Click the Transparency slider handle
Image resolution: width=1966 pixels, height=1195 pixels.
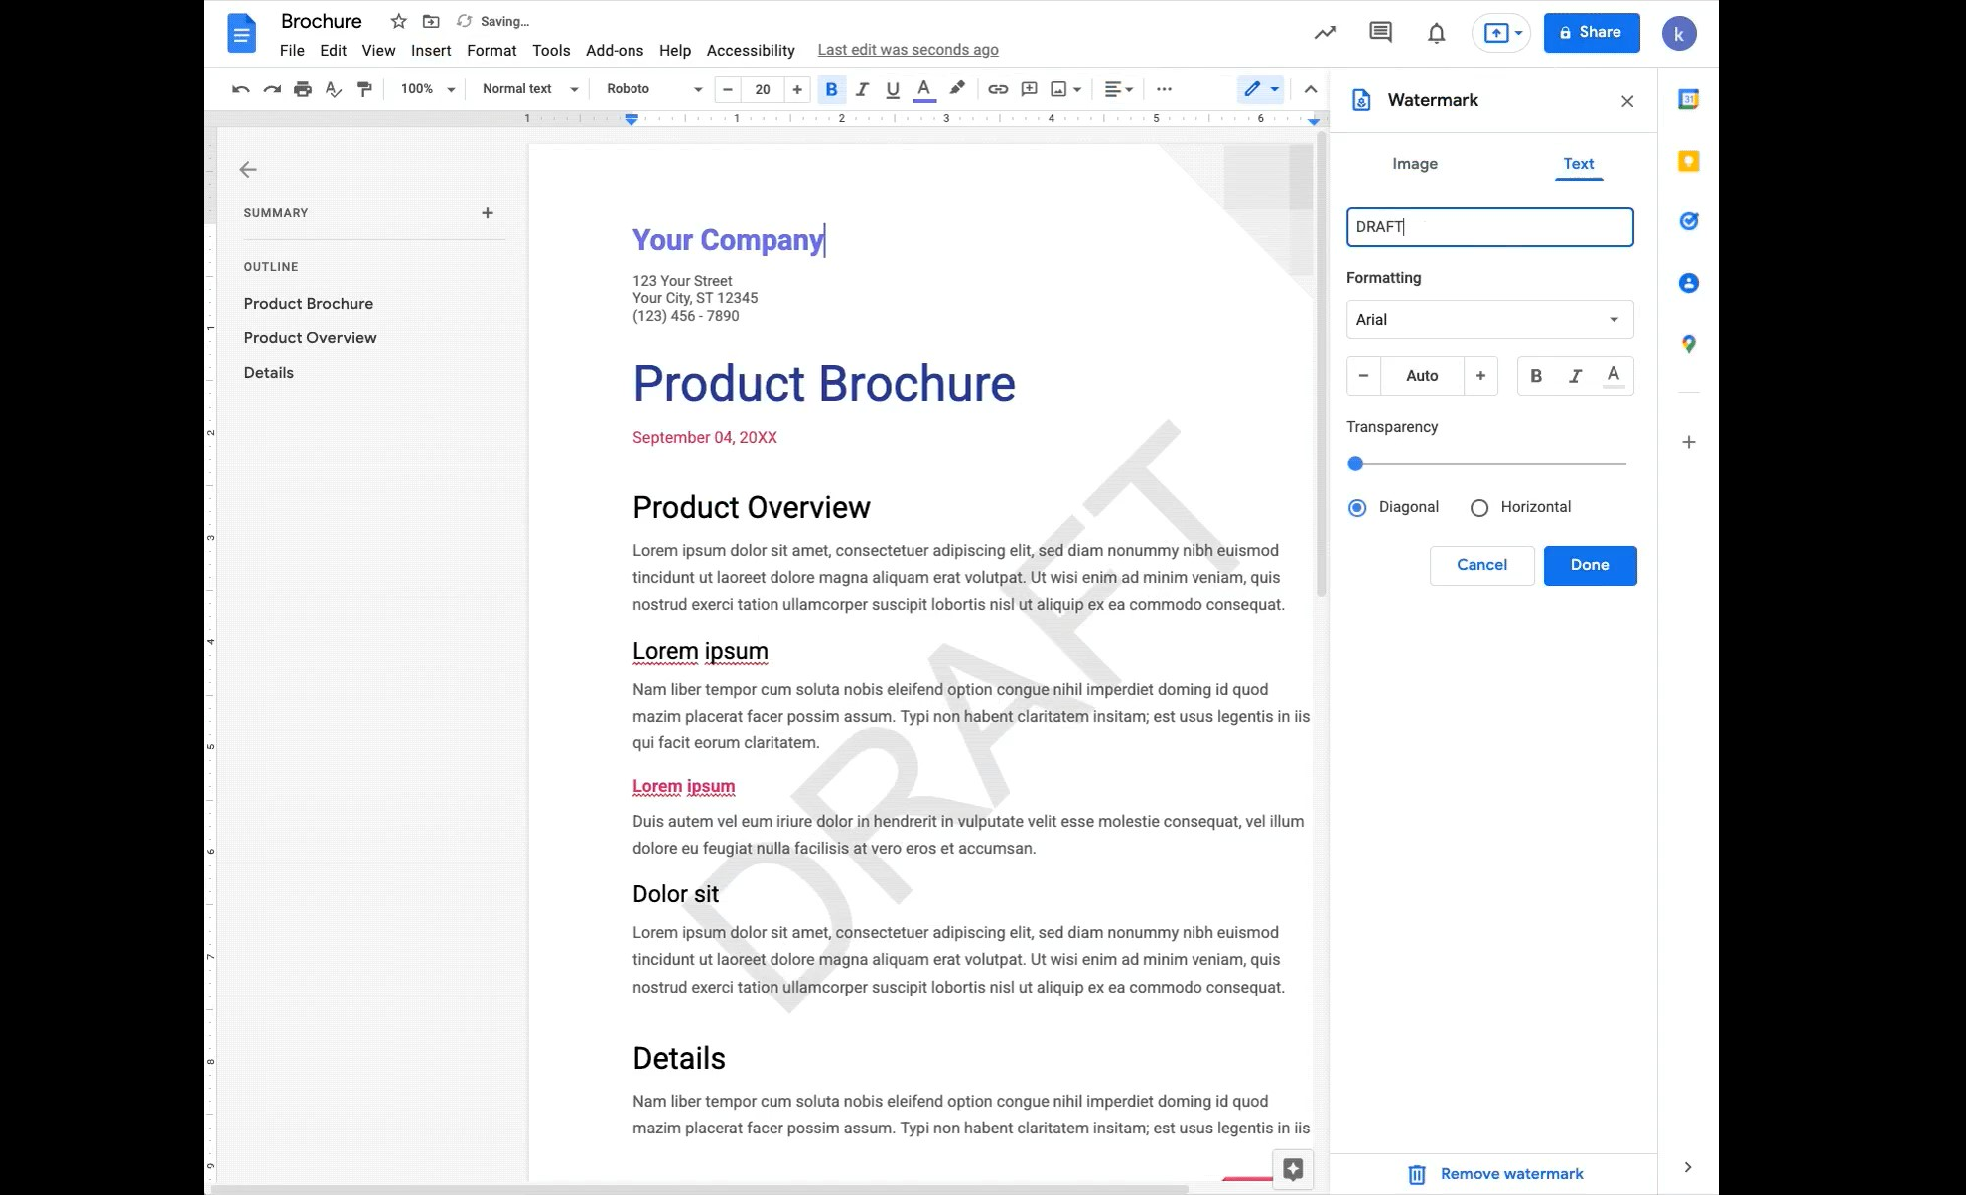pyautogui.click(x=1355, y=464)
